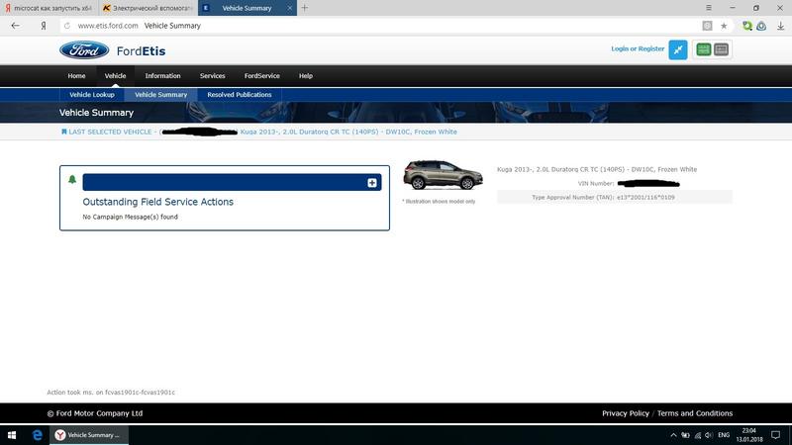Open the blue extension icon in toolbar
This screenshot has height=445, width=792.
pyautogui.click(x=761, y=26)
